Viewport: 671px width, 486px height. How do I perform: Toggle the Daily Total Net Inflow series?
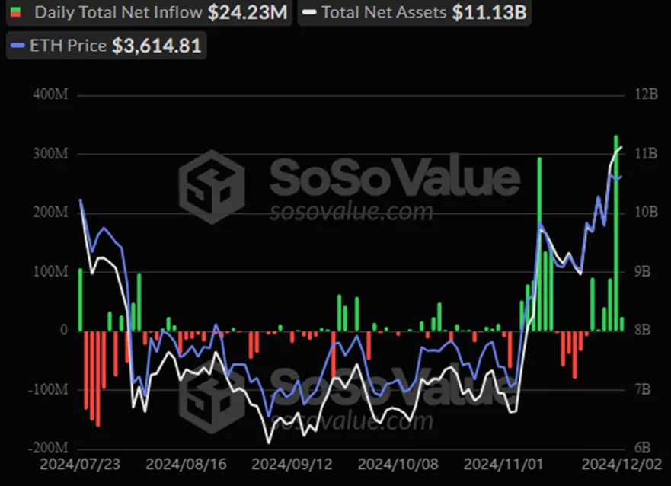(x=149, y=13)
